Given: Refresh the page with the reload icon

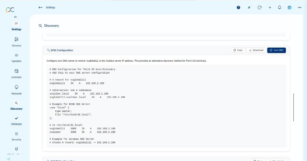Looking at the screenshot, I should tap(259, 7).
